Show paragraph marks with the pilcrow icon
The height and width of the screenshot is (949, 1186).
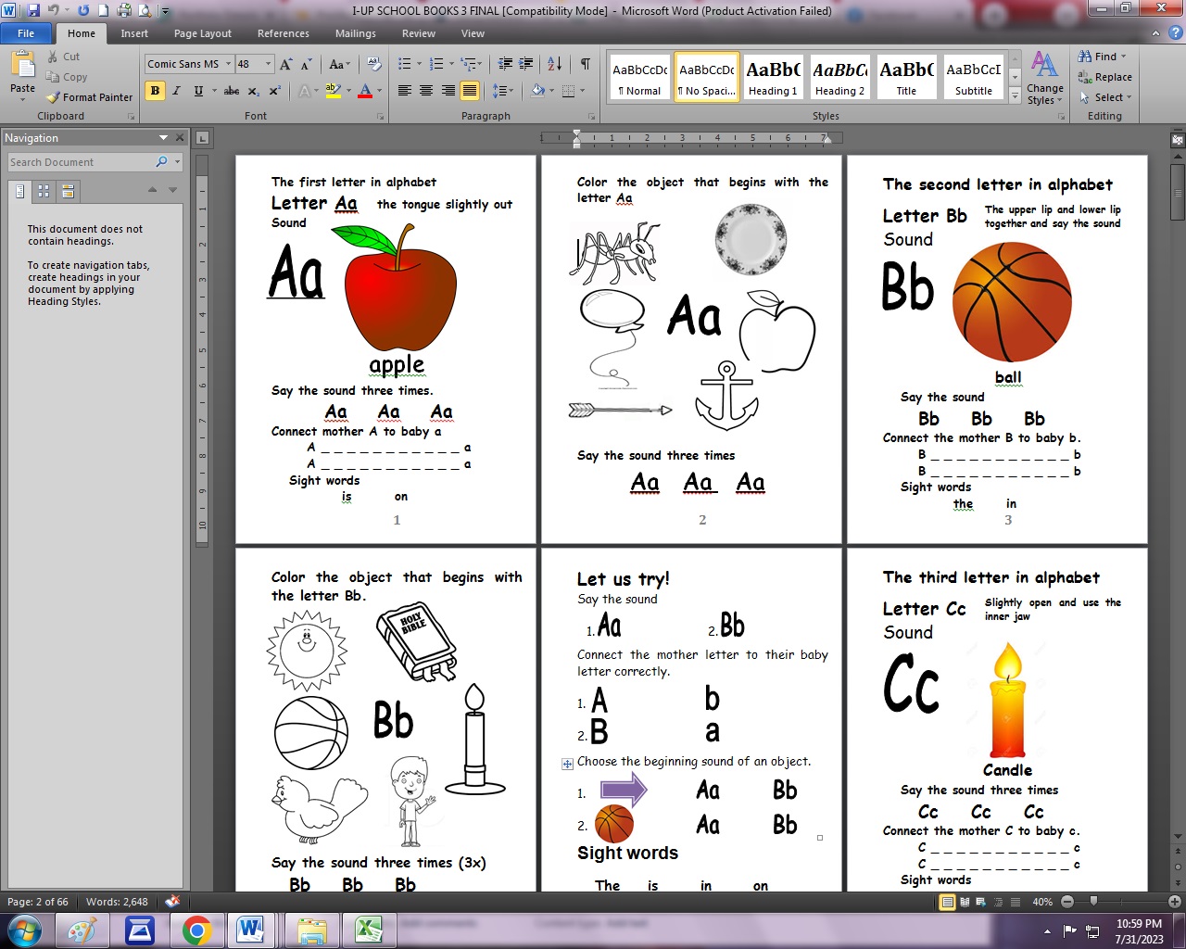click(586, 64)
